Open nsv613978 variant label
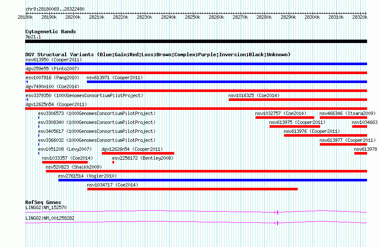 365,149
